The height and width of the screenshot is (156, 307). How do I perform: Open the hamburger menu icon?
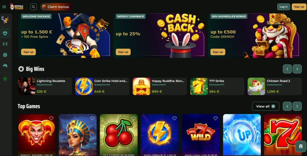[x=4, y=7]
